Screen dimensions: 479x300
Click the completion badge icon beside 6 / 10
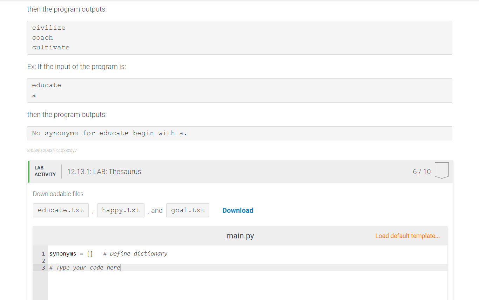(x=441, y=171)
